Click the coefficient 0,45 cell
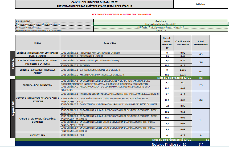The width and height of the screenshot is (229, 147). point(183,56)
